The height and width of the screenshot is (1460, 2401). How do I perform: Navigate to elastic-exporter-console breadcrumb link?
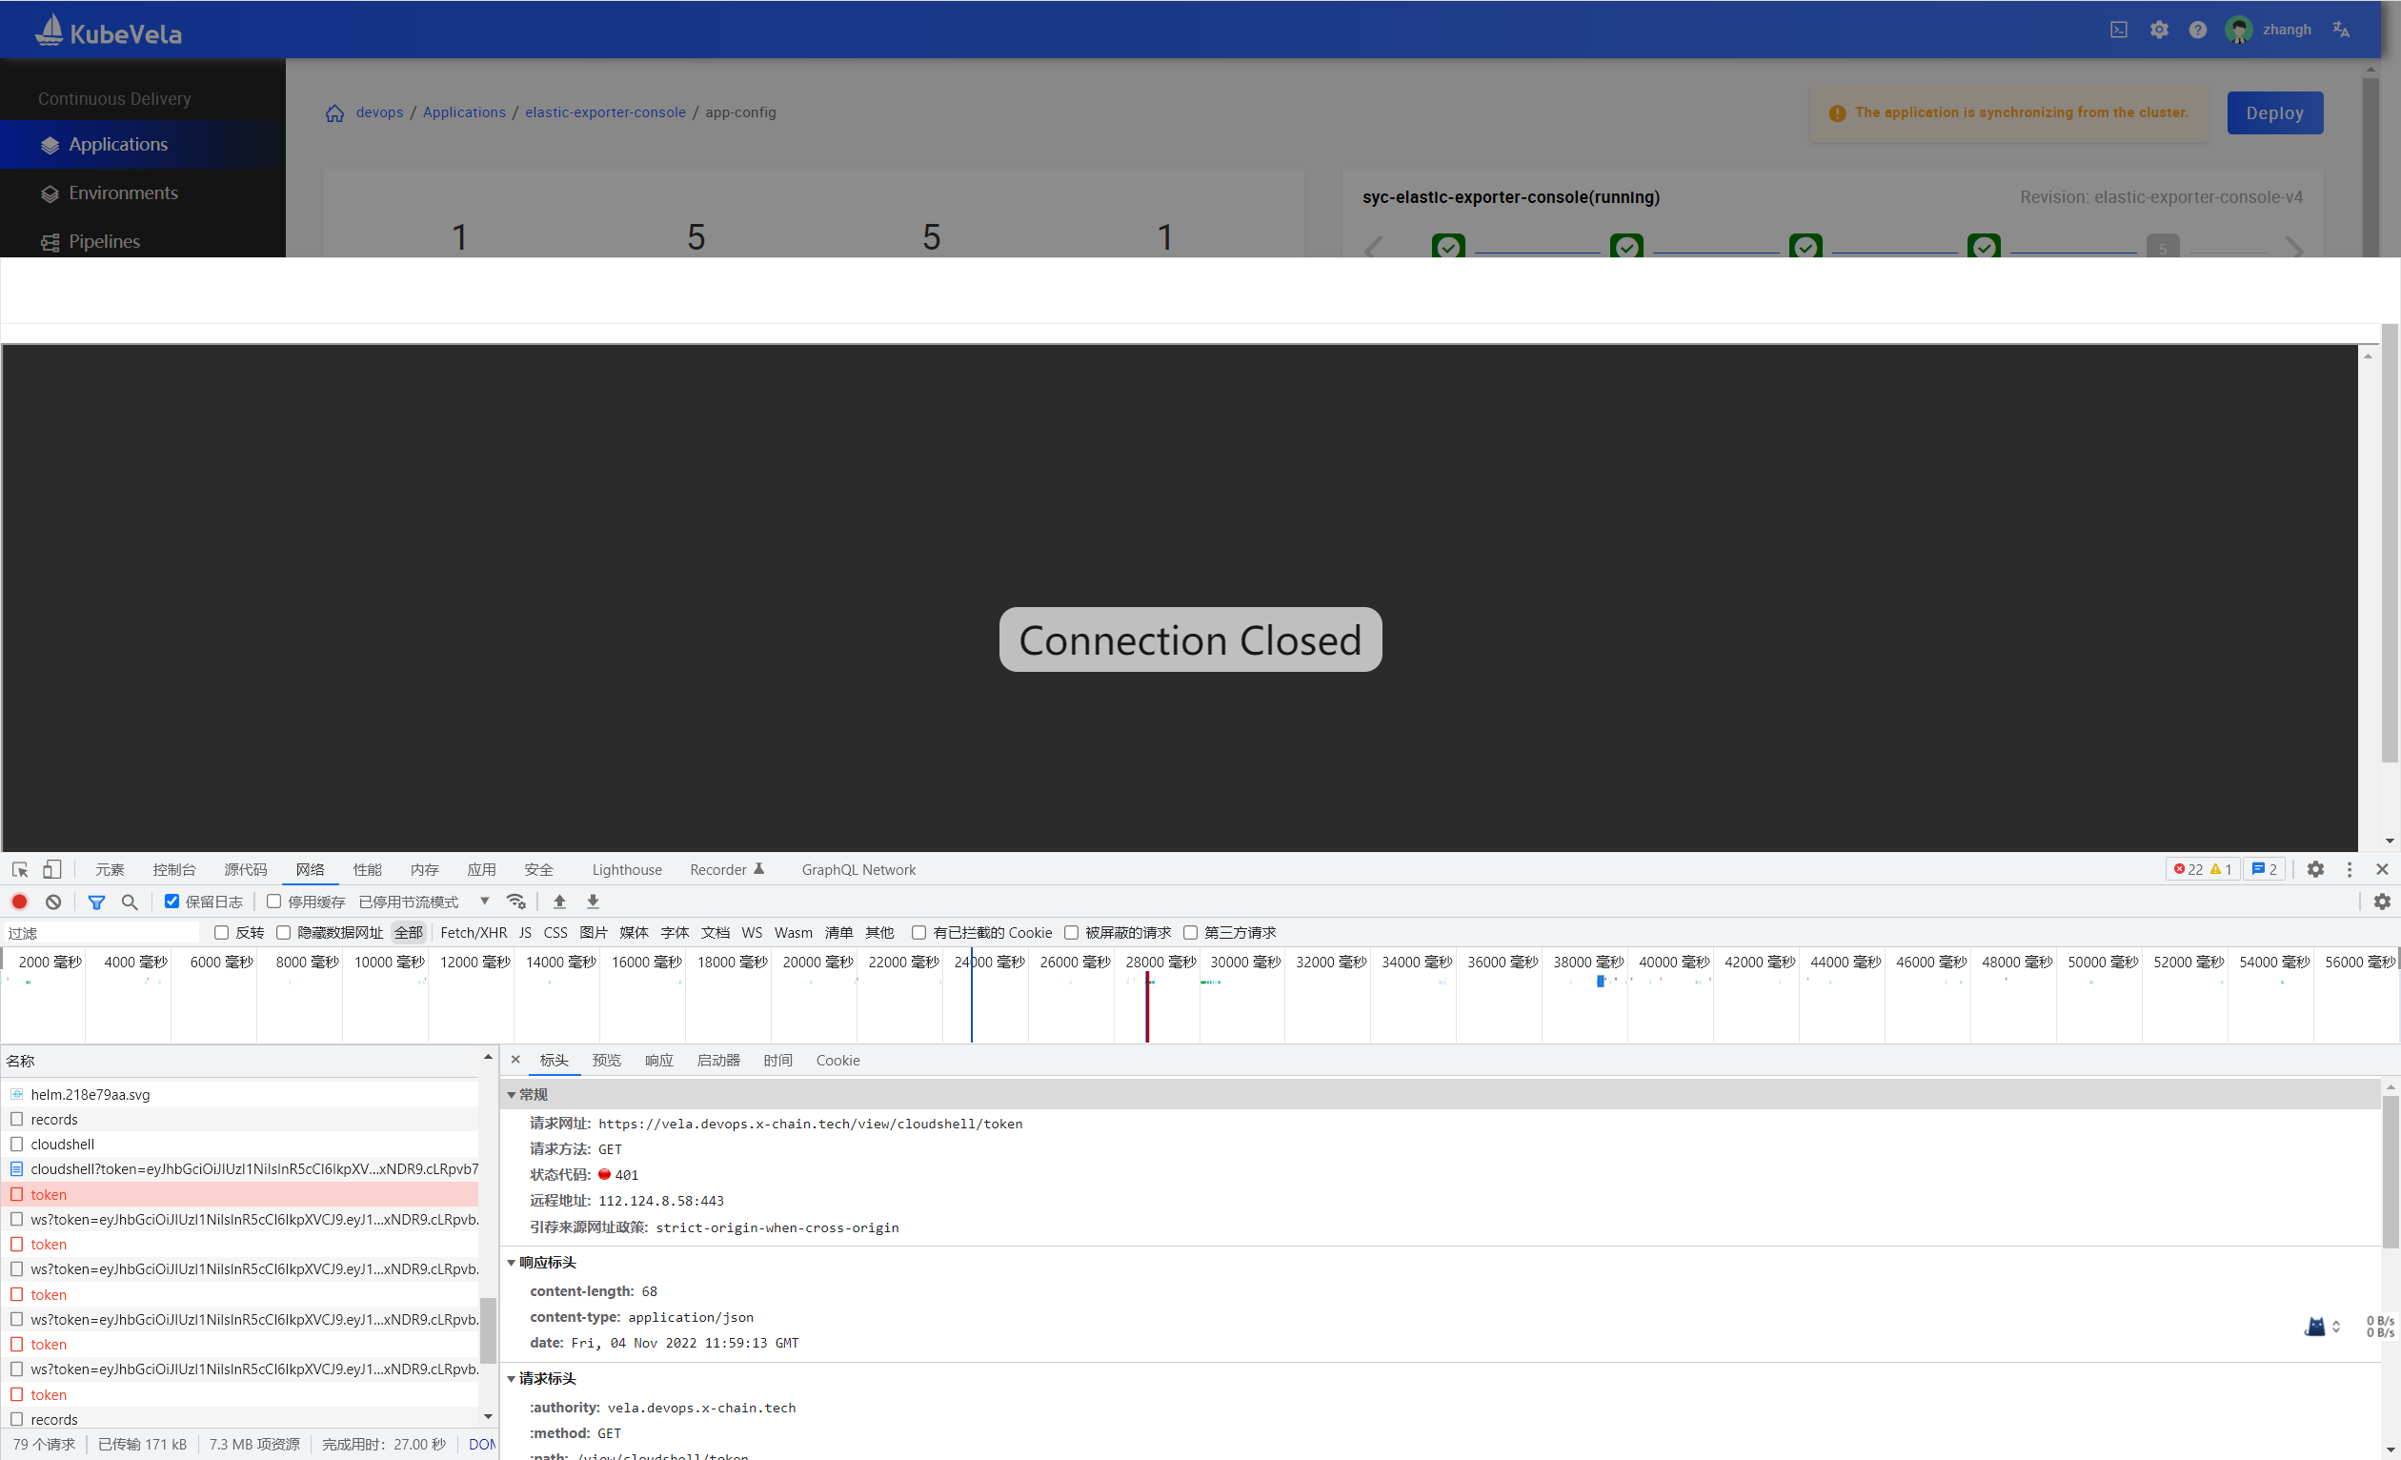pyautogui.click(x=605, y=112)
